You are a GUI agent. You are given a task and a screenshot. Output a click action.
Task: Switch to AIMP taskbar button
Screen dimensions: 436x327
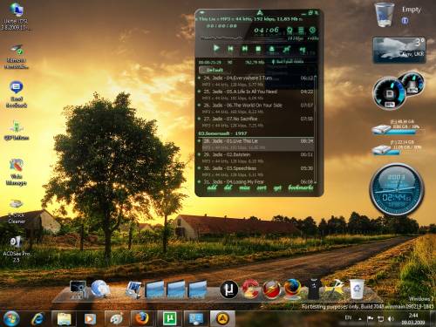click(x=222, y=319)
